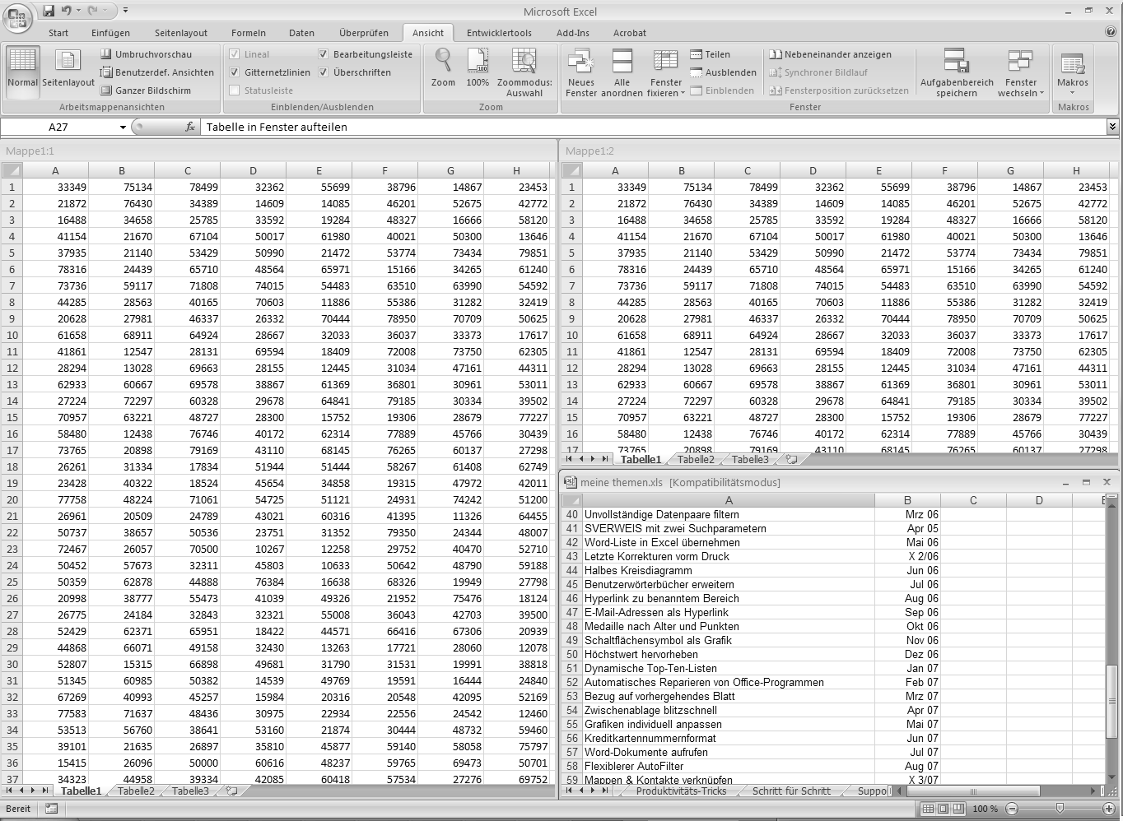1123x821 pixels.
Task: Click inside the formula bar
Action: (x=494, y=127)
